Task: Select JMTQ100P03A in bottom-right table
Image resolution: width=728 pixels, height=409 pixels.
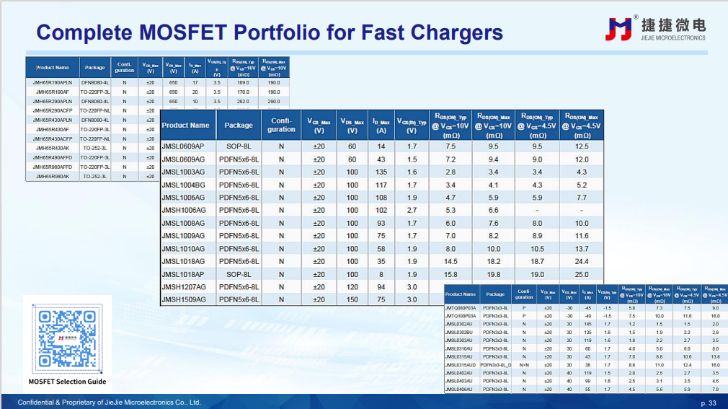Action: [x=461, y=316]
